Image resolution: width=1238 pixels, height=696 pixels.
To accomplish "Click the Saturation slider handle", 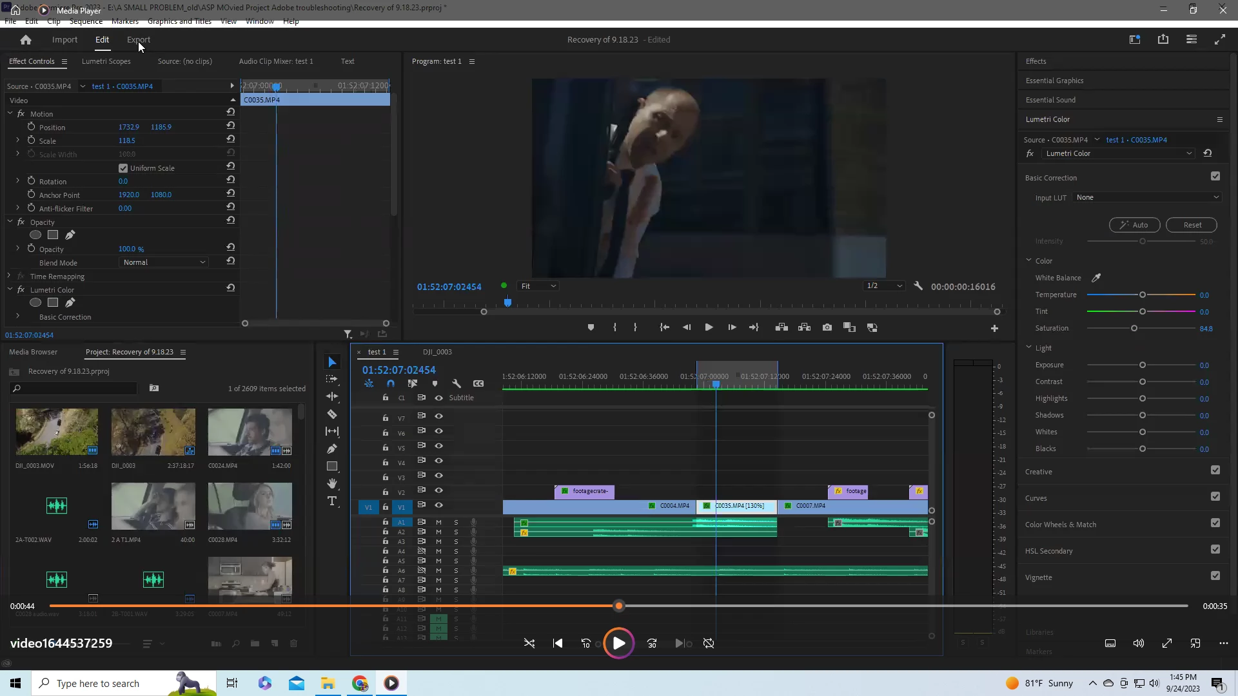I will (x=1134, y=329).
